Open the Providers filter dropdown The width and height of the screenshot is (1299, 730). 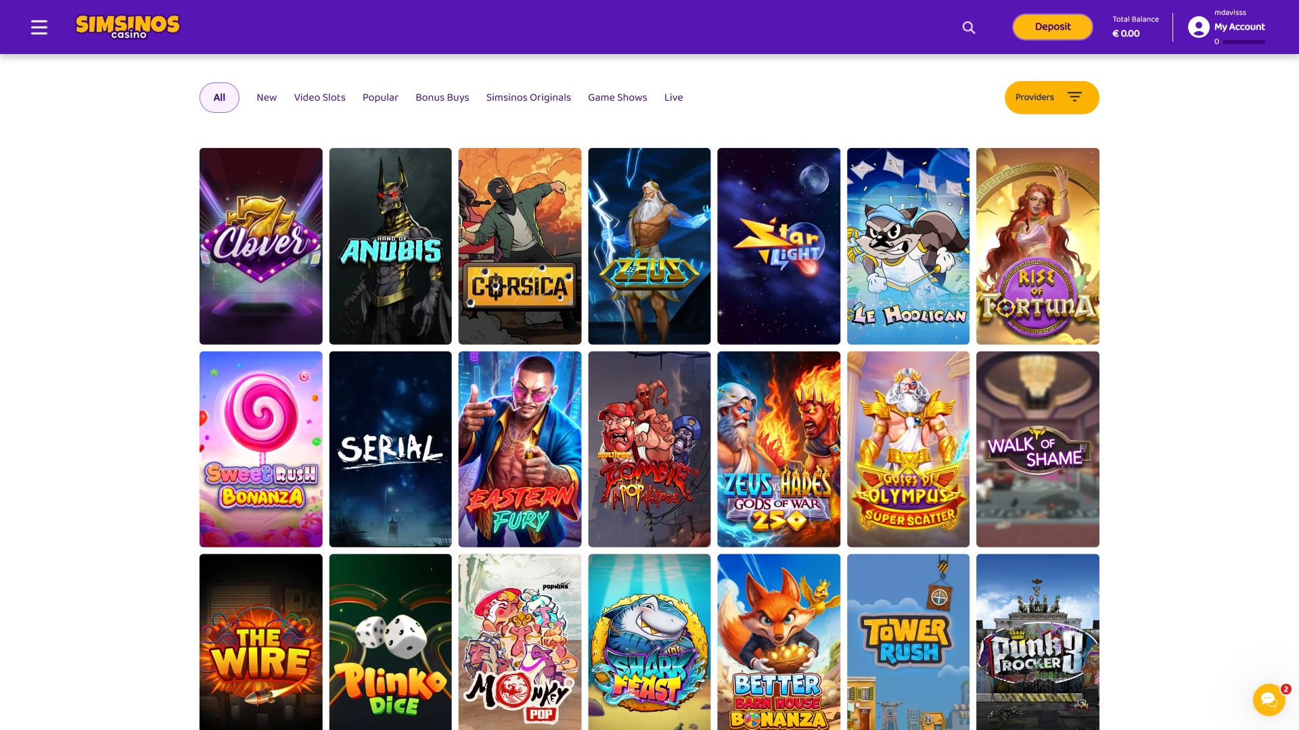click(1051, 97)
